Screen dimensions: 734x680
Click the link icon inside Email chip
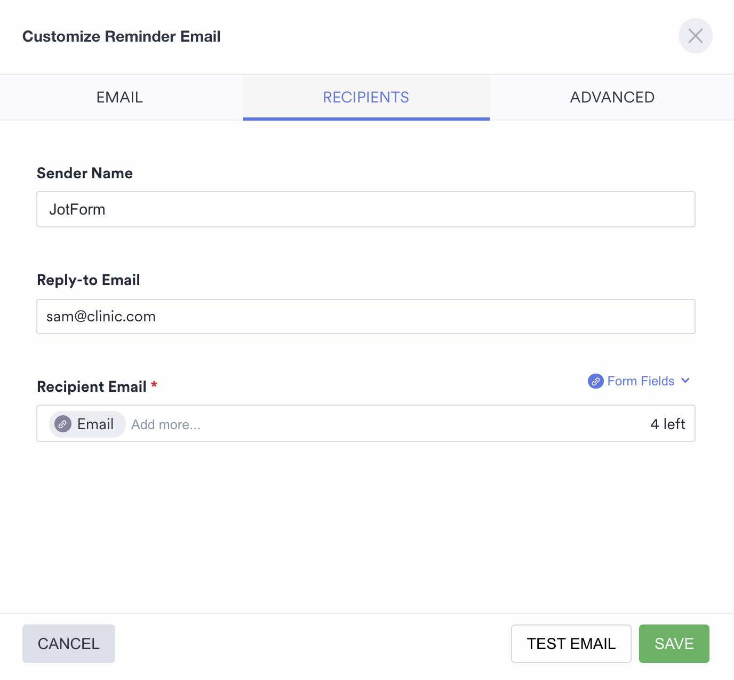pyautogui.click(x=63, y=424)
